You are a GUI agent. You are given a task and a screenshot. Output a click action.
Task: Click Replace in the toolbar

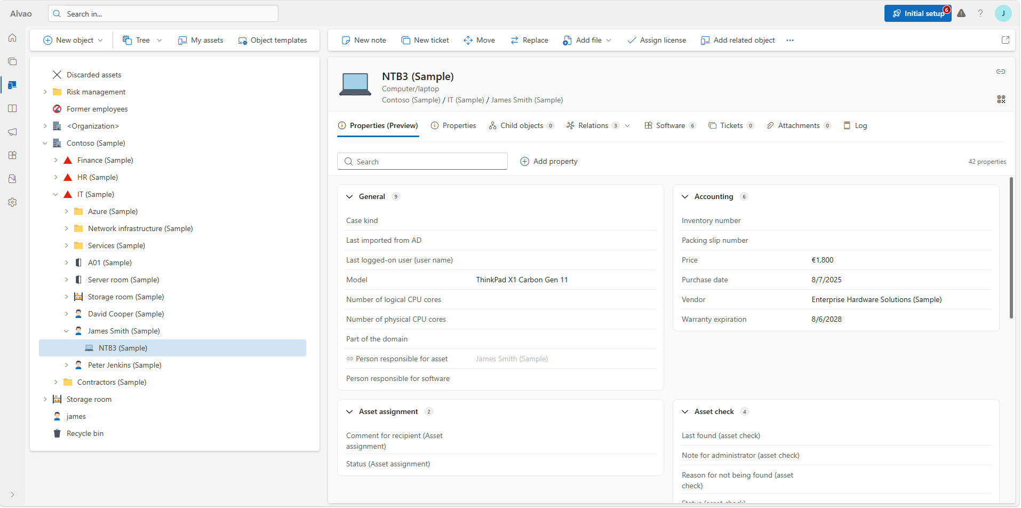click(x=529, y=40)
